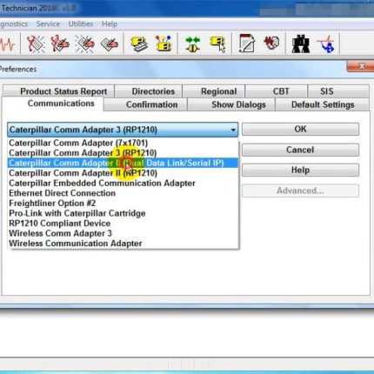Open the Utilities menu
Screen dimensions: 374x374
click(81, 24)
